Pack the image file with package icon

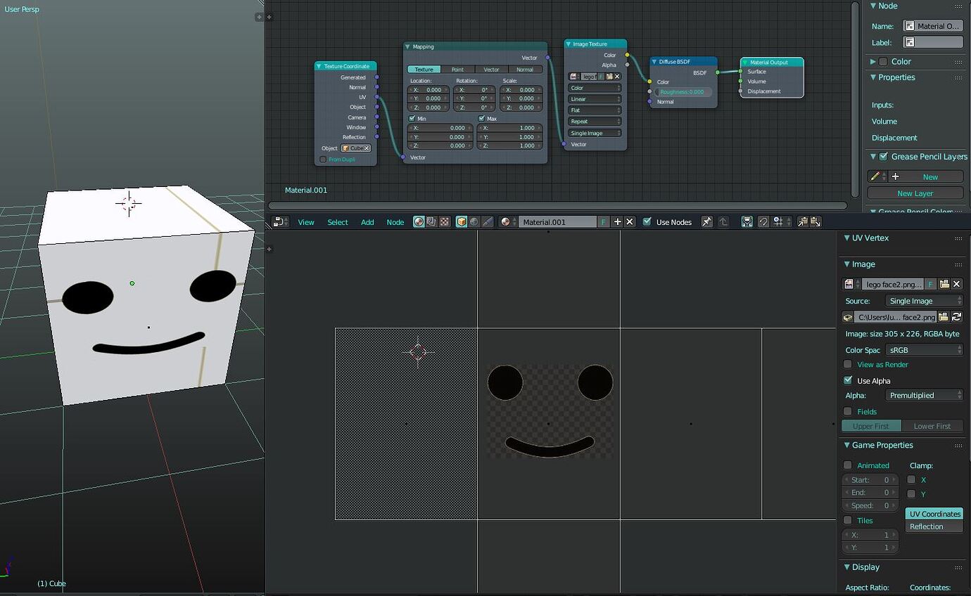848,317
